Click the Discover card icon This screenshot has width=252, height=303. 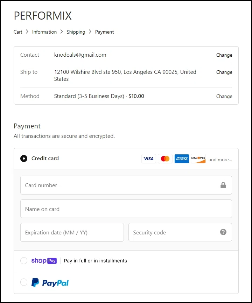pos(198,158)
